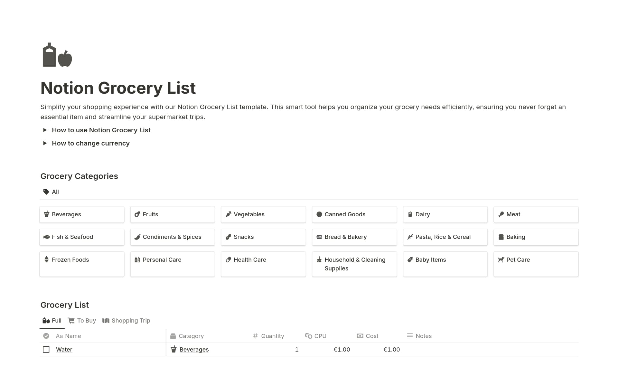Screen dimensions: 618x386
Task: Switch to the To Buy view
Action: pyautogui.click(x=86, y=320)
